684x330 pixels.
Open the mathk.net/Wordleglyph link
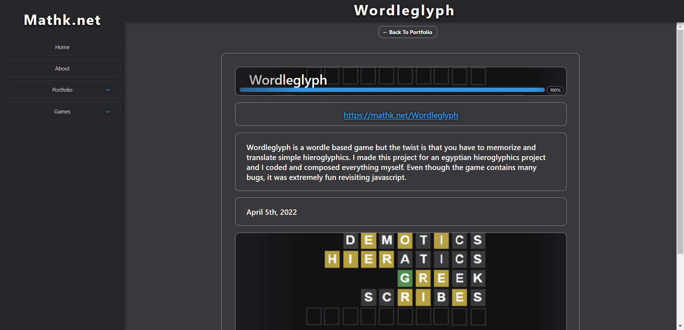click(x=400, y=115)
